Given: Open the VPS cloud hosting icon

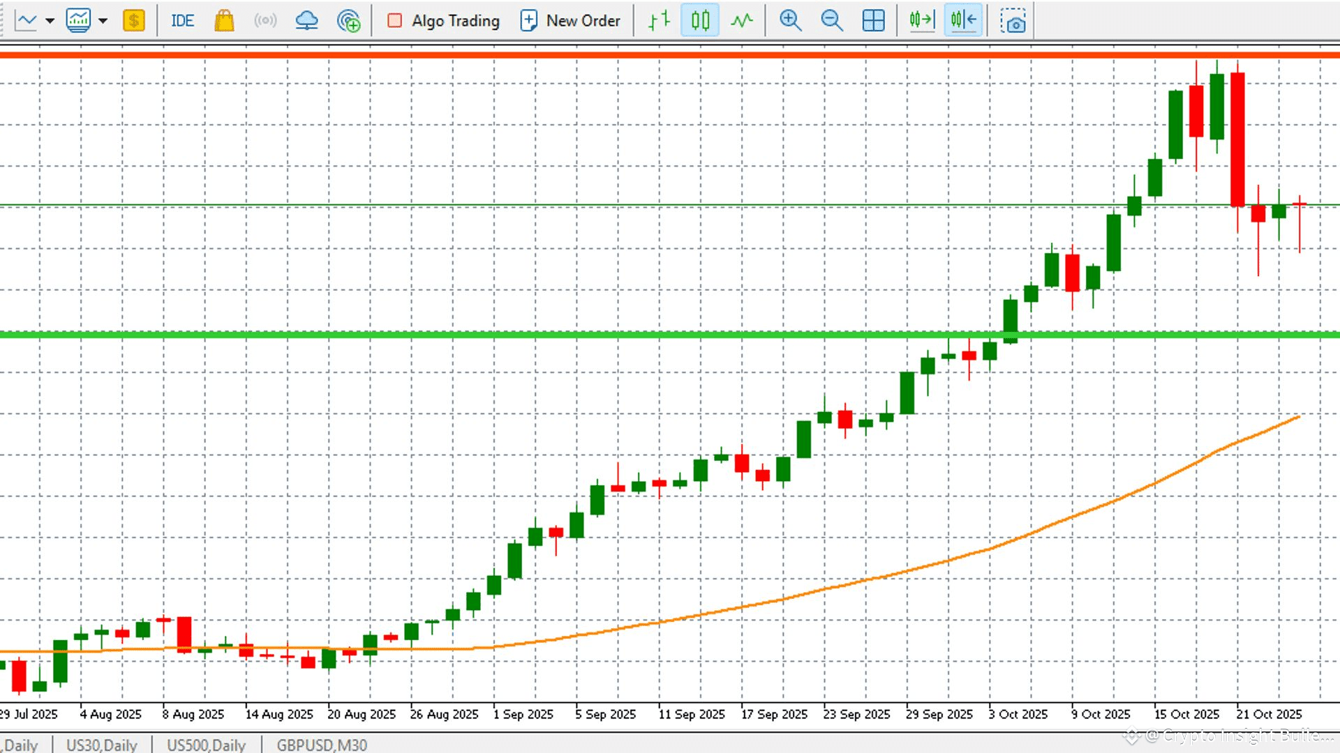Looking at the screenshot, I should click(x=306, y=21).
